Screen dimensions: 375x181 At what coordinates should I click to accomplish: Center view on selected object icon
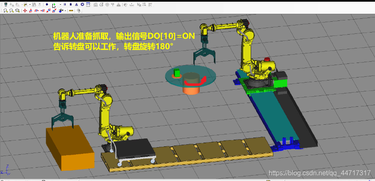[25, 11]
